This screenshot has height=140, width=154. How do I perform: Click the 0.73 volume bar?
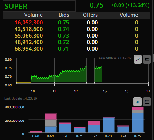(x=108, y=125)
